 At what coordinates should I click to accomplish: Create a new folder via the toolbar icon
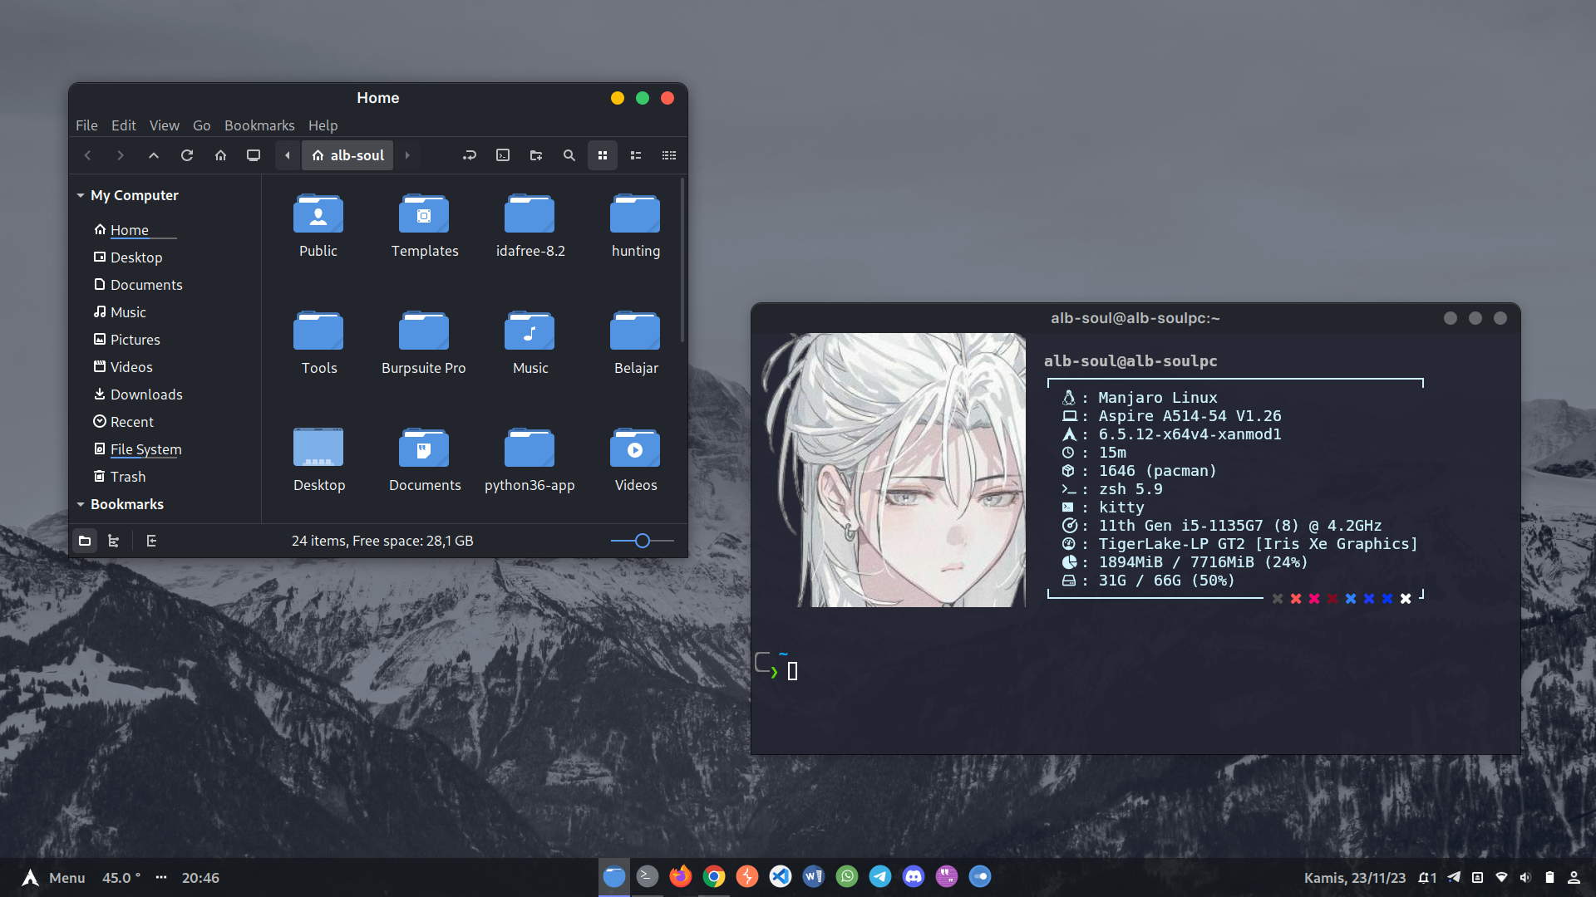[536, 155]
